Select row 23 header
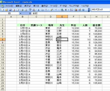The height and width of the screenshot is (91, 110). click(3, 83)
